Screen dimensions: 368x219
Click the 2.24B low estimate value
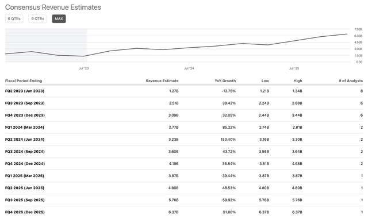click(264, 103)
